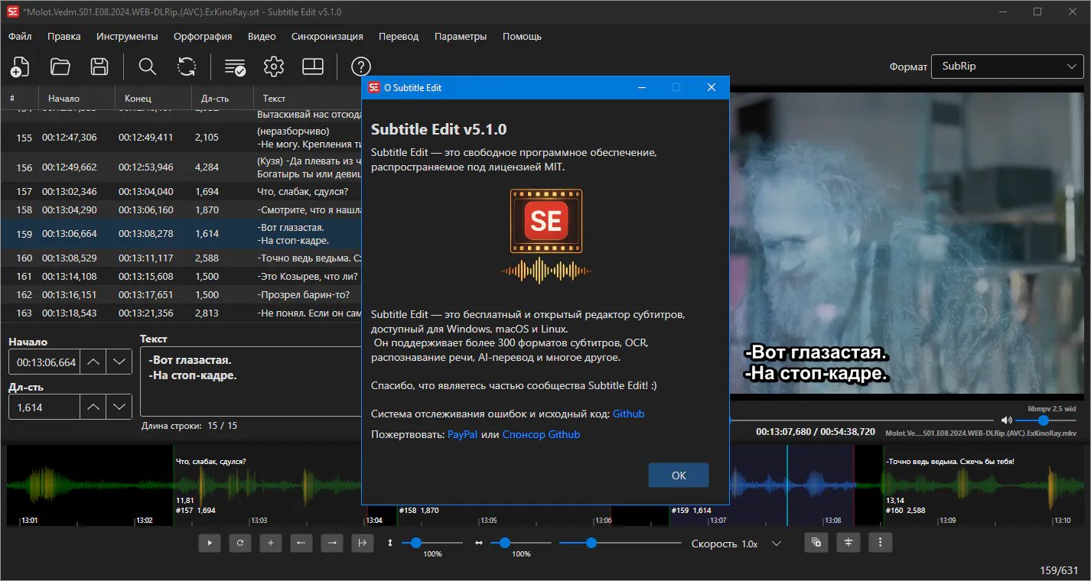Play the waveform with the play button
This screenshot has height=581, width=1091.
[210, 543]
